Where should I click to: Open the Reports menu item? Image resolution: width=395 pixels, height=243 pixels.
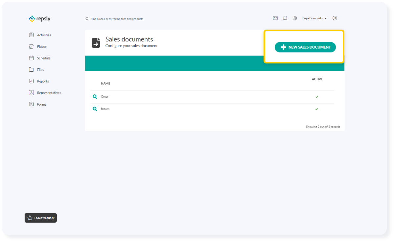[x=43, y=81]
